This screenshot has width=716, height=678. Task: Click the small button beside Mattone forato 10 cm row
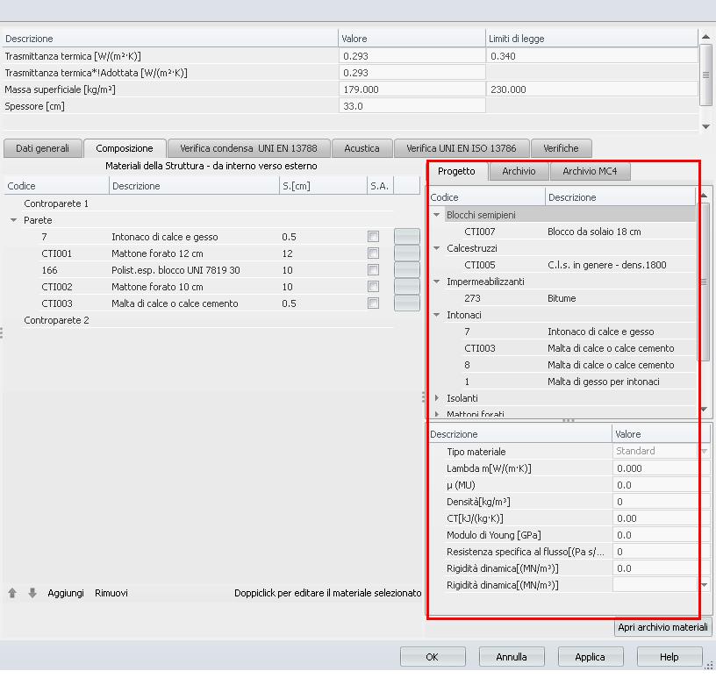point(406,287)
